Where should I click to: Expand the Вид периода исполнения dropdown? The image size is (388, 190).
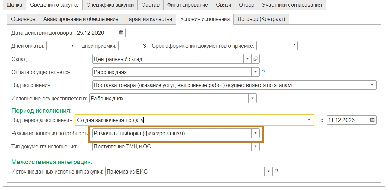(309, 120)
